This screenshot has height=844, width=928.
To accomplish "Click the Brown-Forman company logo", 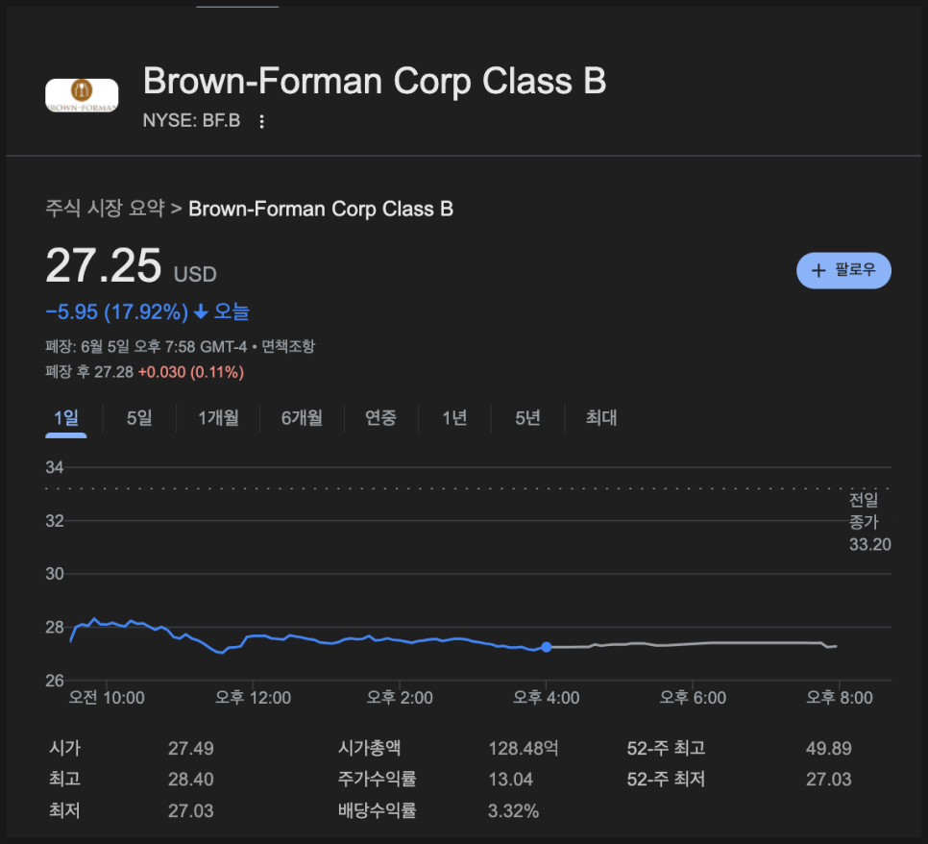I will [82, 95].
